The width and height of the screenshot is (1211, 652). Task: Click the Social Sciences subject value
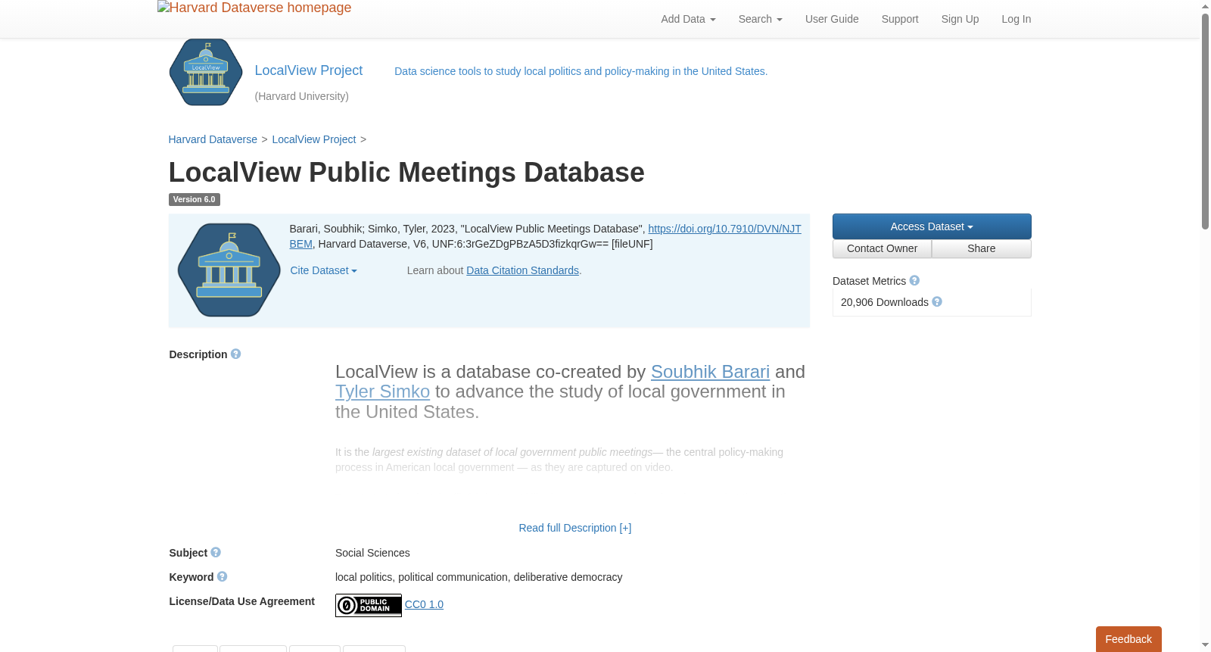372,553
